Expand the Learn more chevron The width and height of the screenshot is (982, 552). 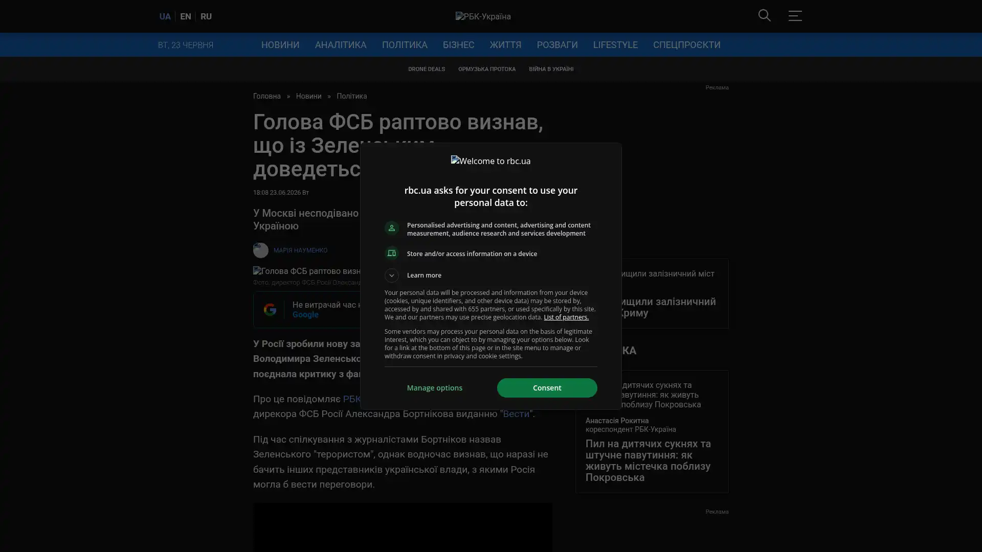[392, 275]
